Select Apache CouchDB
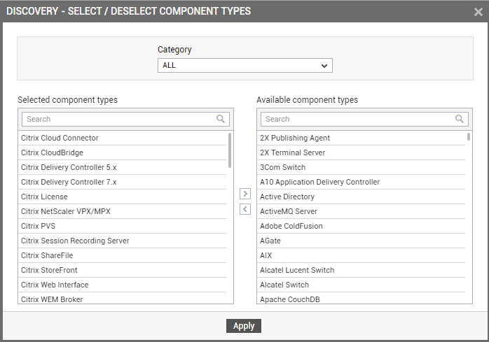Viewport: 489px width, 342px height. pos(361,298)
